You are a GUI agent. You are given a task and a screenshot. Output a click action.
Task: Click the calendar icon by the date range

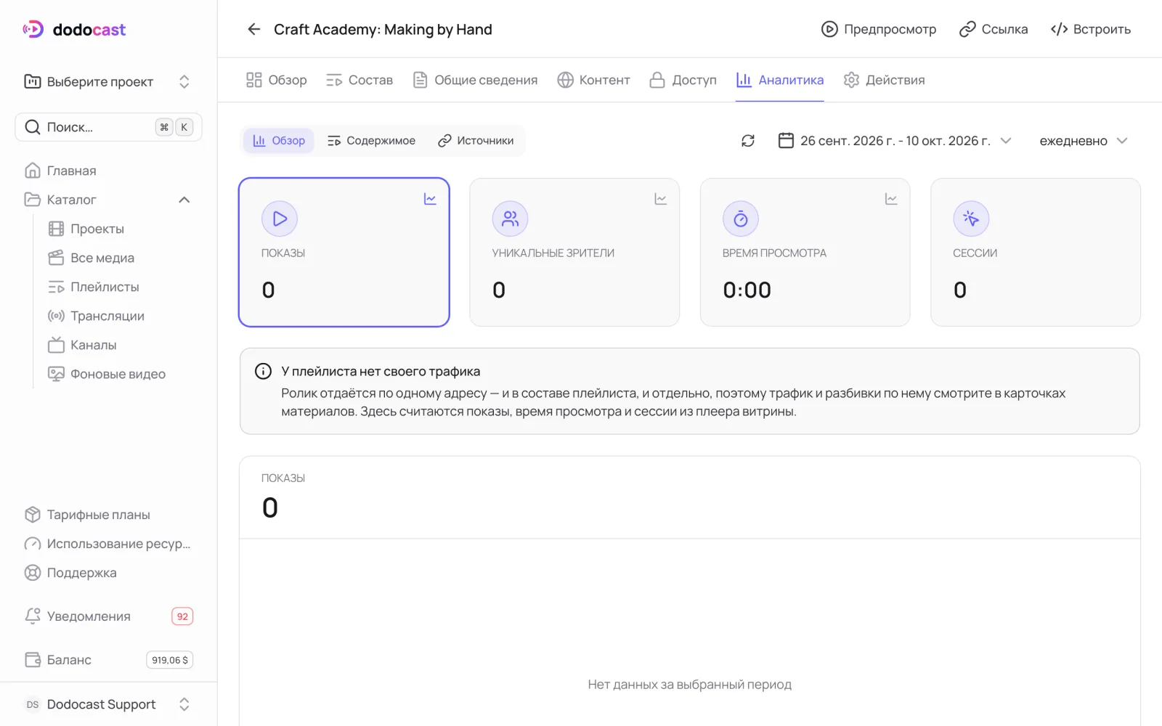(786, 141)
